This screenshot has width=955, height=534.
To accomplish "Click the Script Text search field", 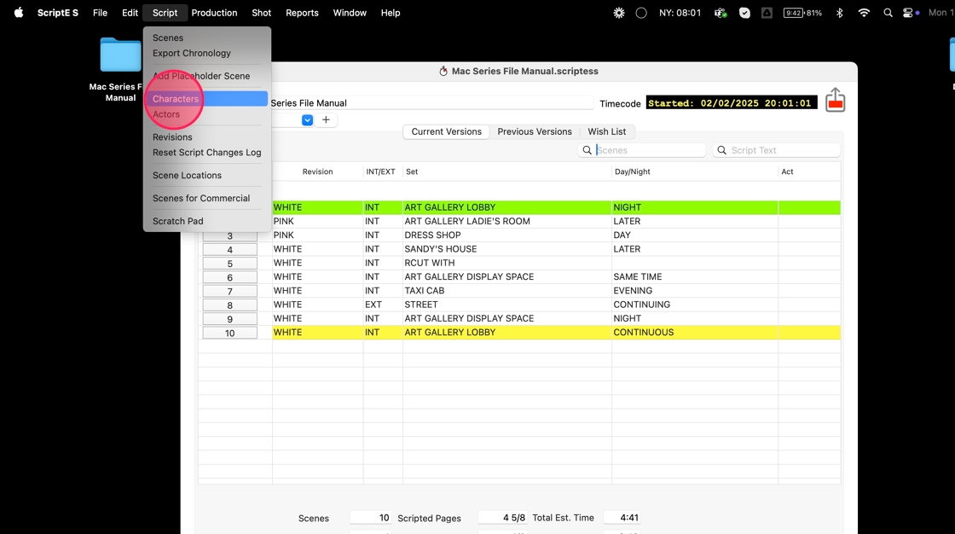I will pyautogui.click(x=777, y=150).
